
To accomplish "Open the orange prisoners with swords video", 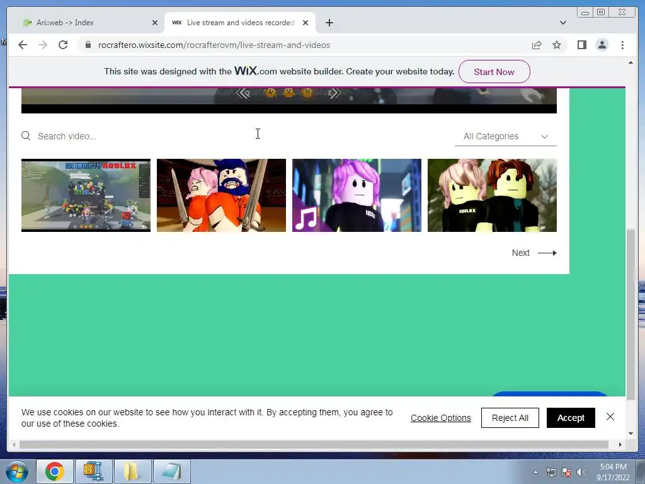I will click(221, 195).
